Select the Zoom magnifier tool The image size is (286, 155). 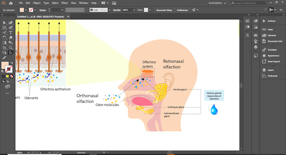click(x=11, y=48)
